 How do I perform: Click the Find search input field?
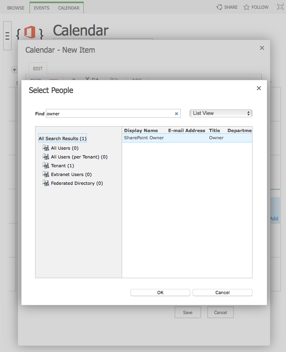[x=113, y=114]
